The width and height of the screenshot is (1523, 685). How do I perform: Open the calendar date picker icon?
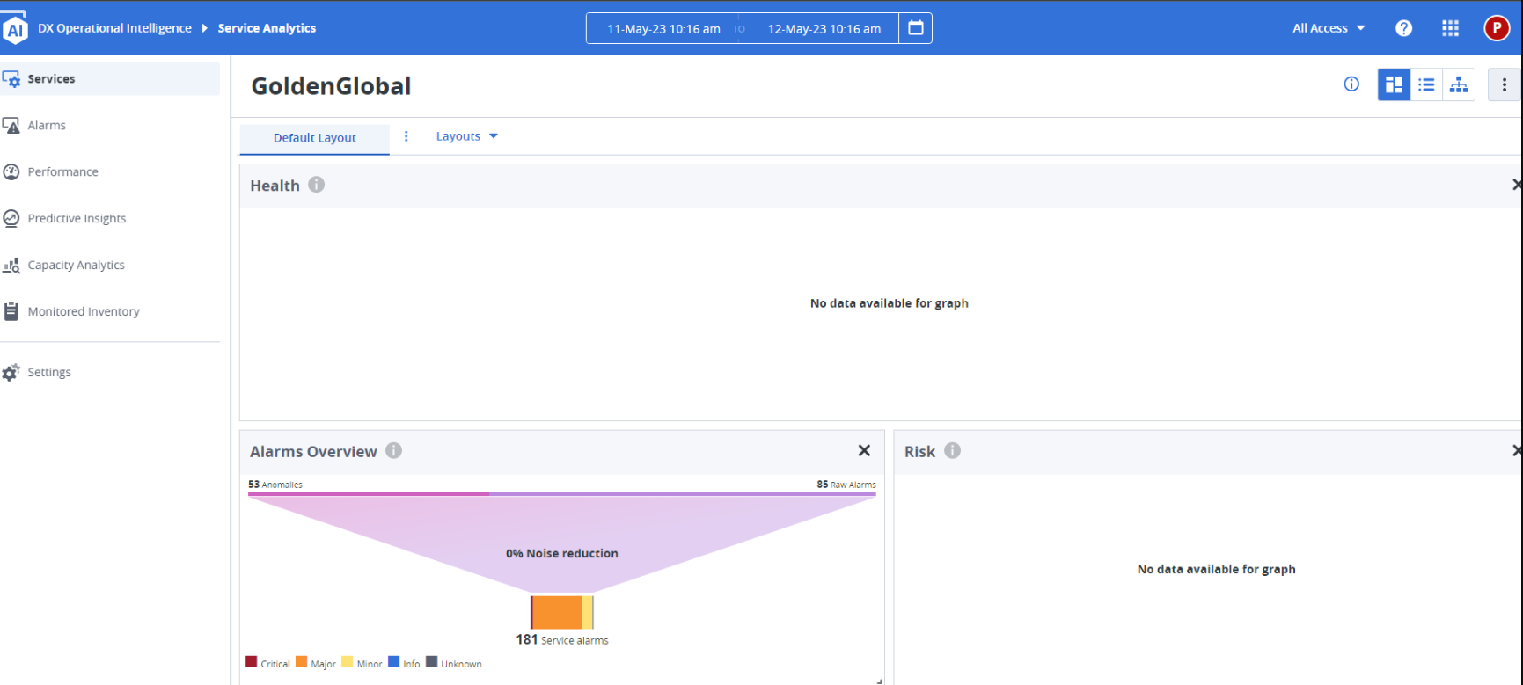click(x=915, y=28)
